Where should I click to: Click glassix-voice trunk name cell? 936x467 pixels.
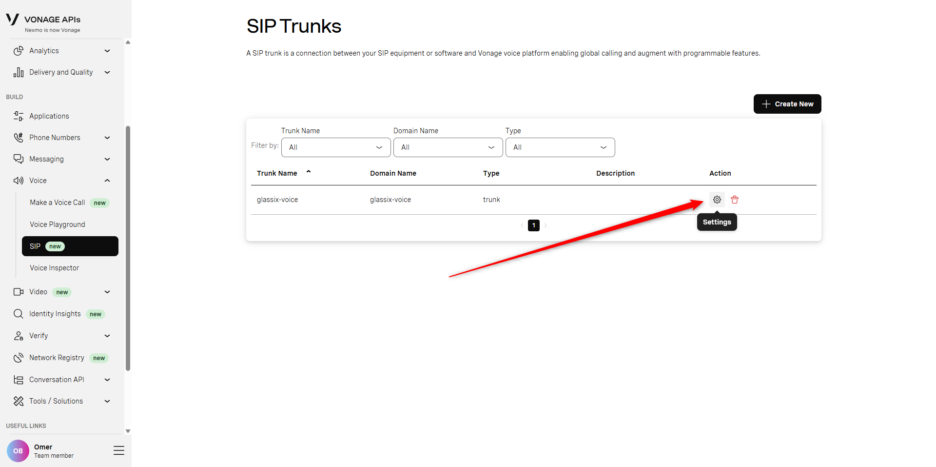pos(277,200)
